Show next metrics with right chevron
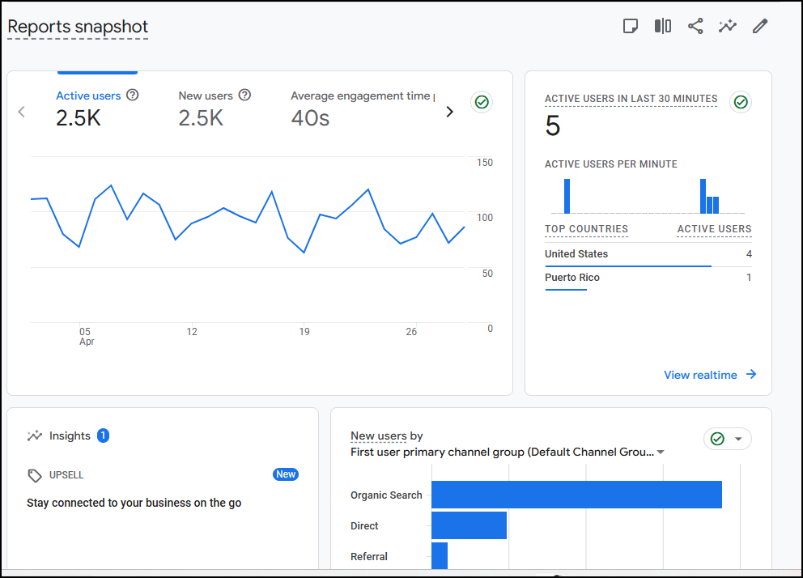Image resolution: width=803 pixels, height=578 pixels. [x=449, y=112]
